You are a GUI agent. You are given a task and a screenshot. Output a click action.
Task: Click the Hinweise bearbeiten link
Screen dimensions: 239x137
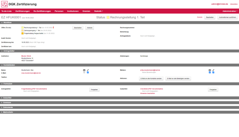pyautogui.click(x=148, y=93)
